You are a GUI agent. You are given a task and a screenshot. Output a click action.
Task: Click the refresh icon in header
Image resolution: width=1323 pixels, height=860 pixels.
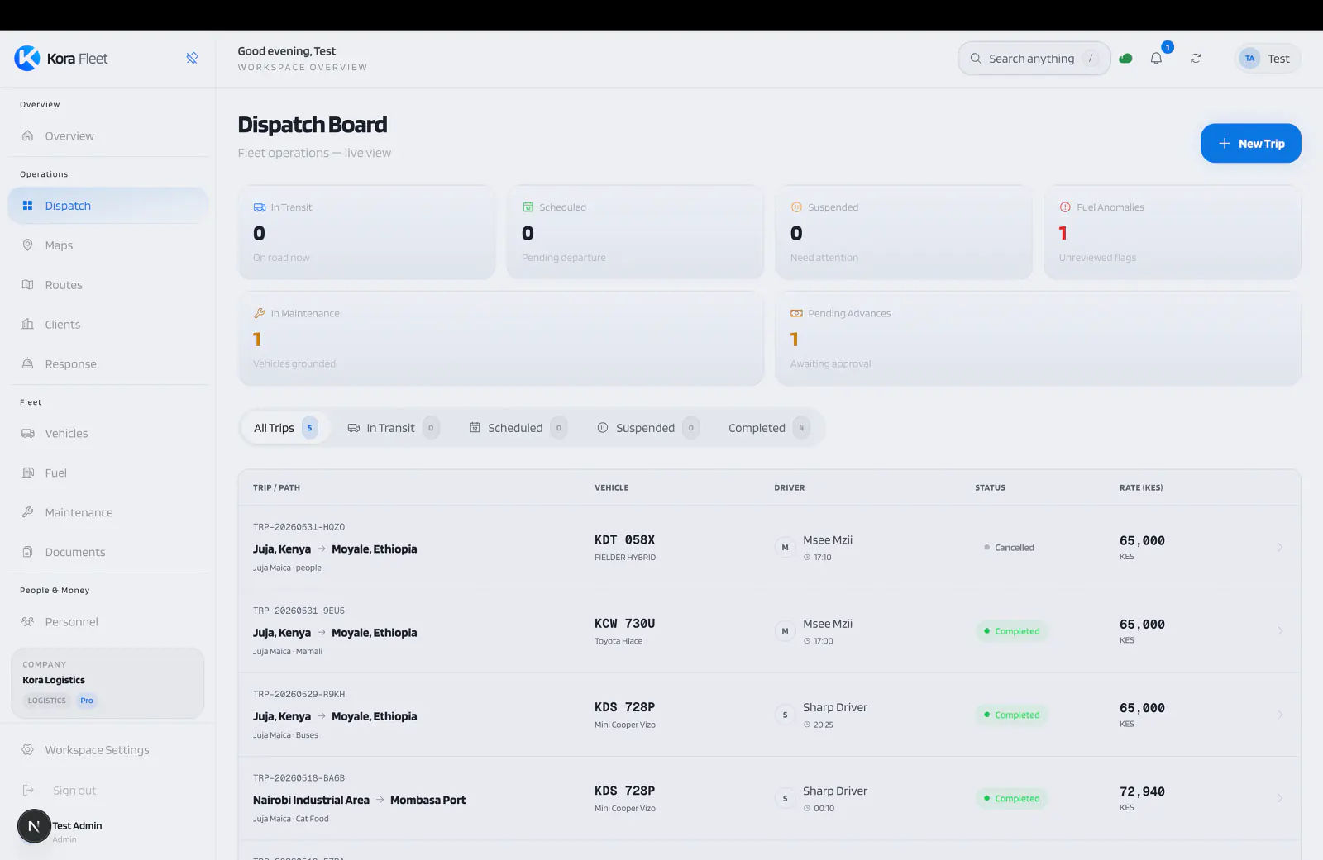point(1196,59)
